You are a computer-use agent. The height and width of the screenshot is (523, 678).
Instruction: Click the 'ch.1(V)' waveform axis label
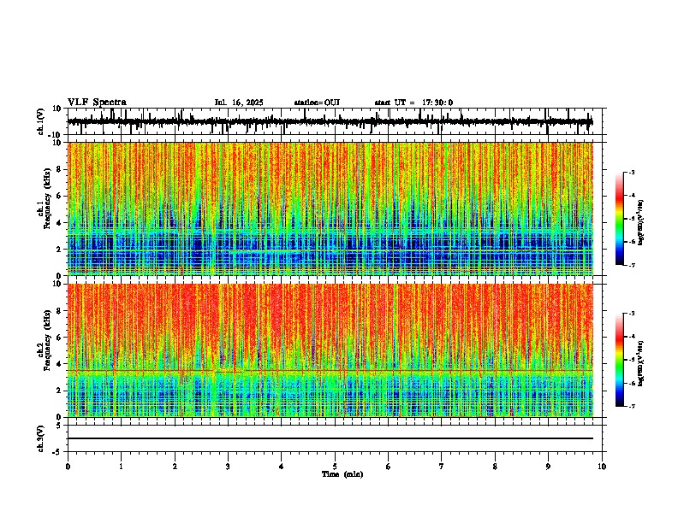click(41, 121)
